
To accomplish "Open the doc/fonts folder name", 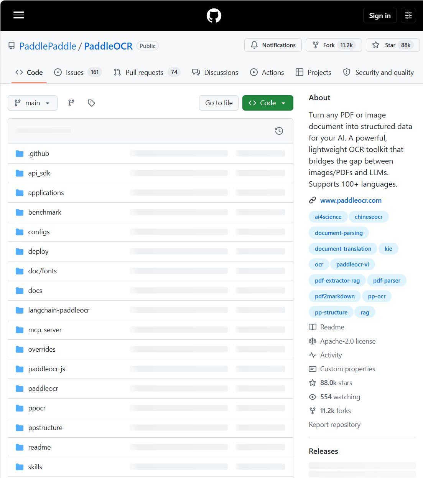I will point(43,271).
